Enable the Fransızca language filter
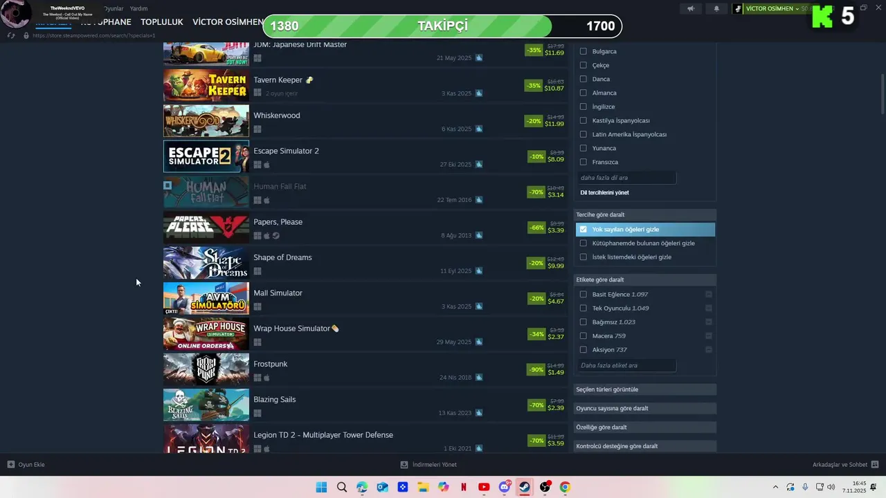Viewport: 886px width, 498px height. [583, 162]
